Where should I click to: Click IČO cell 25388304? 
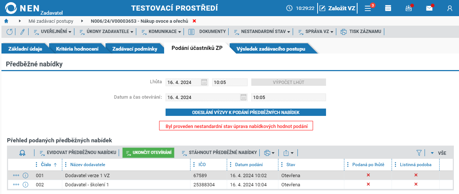(208, 184)
